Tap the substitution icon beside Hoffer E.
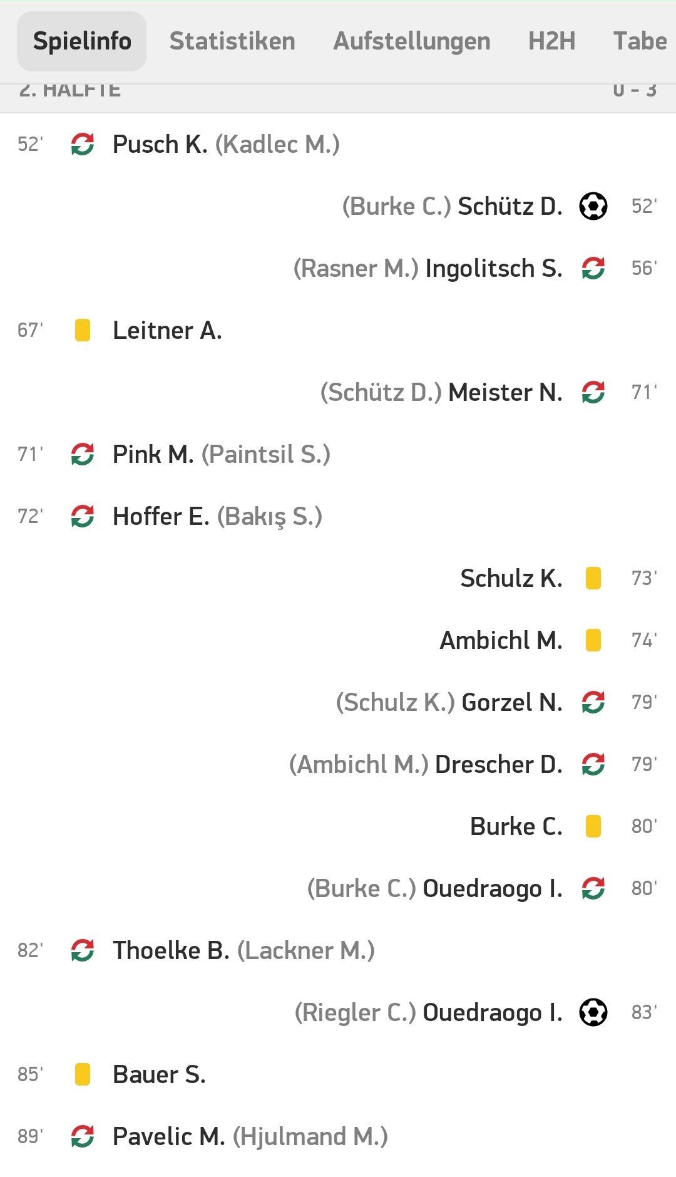676x1177 pixels. [83, 516]
